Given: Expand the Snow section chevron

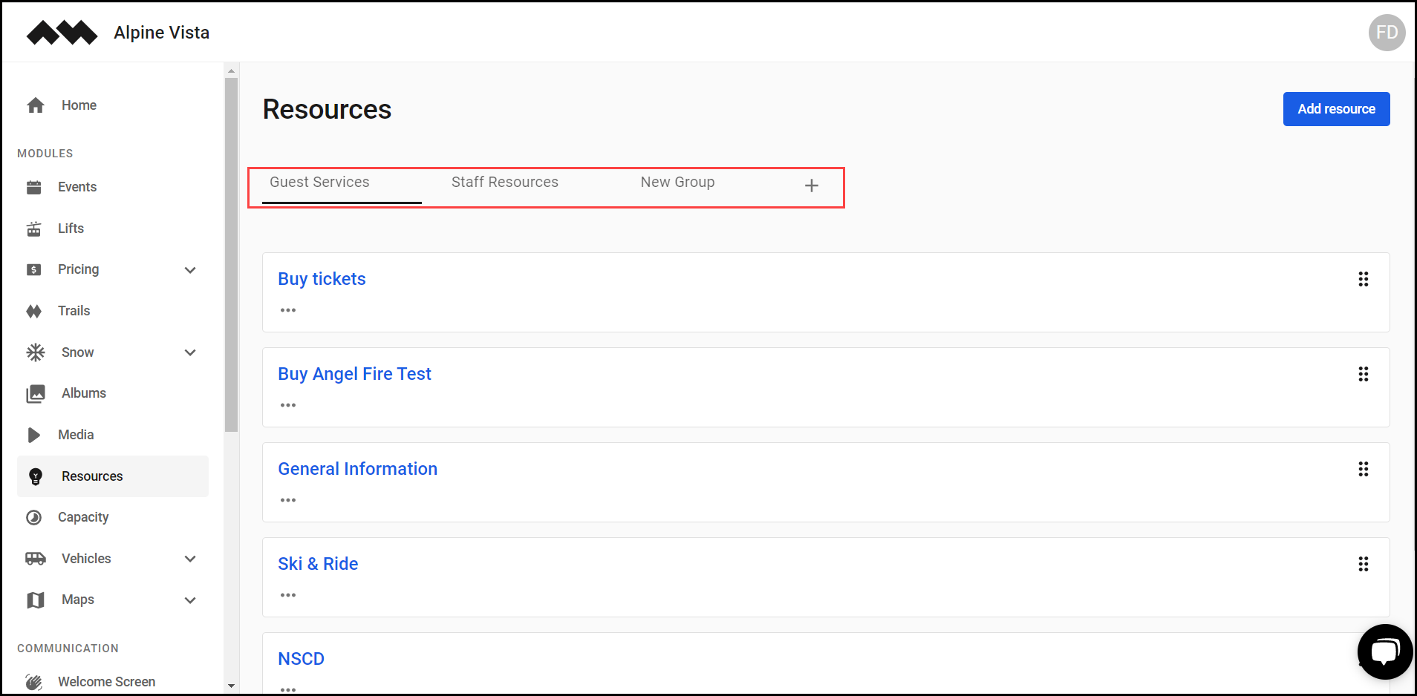Looking at the screenshot, I should (190, 352).
